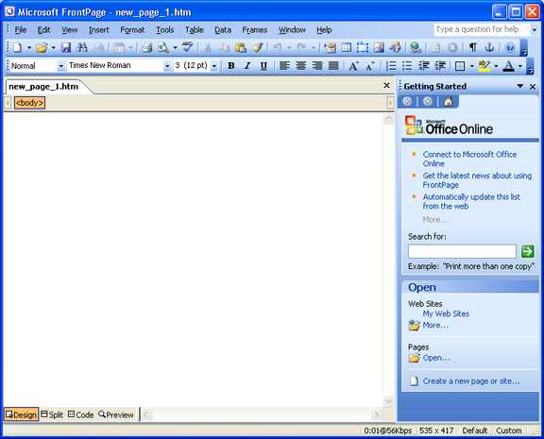Insert hyperlink globe icon
This screenshot has height=439, width=544.
[415, 47]
